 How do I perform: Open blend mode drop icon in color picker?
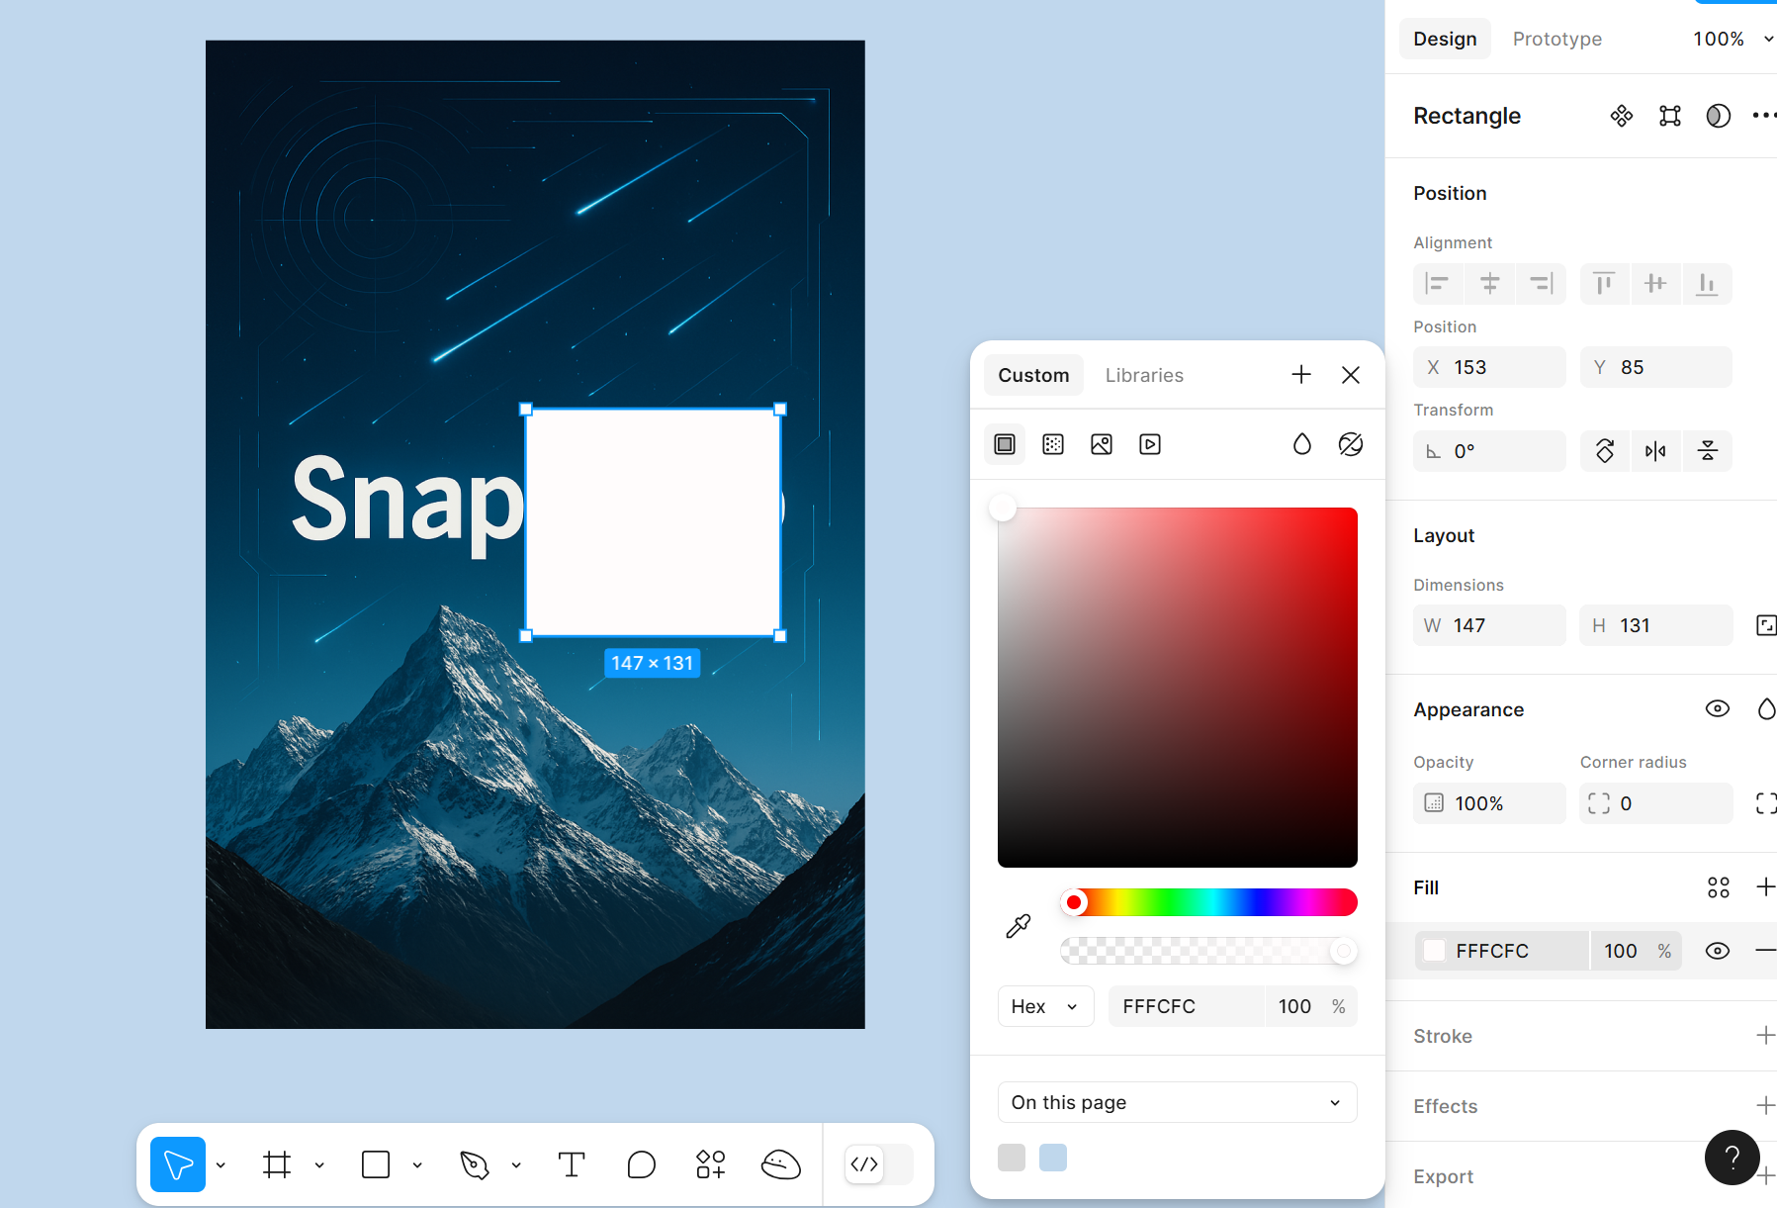coord(1302,444)
